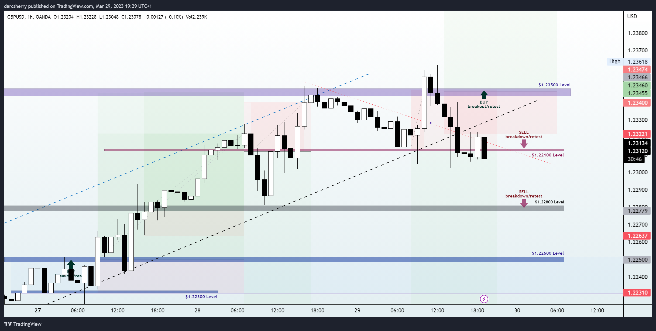656x331 pixels.
Task: Click the −0.00127 (−0.10%) change readout
Action: point(163,17)
